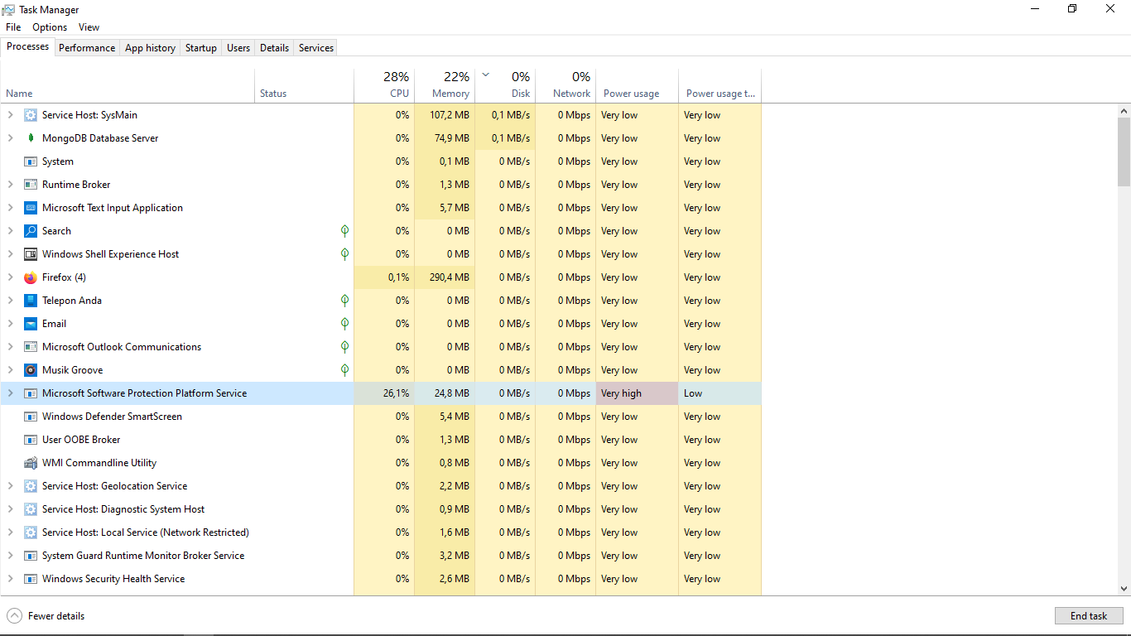Click the Service Host: Diagnostic System Host icon
This screenshot has width=1131, height=636.
pos(31,509)
